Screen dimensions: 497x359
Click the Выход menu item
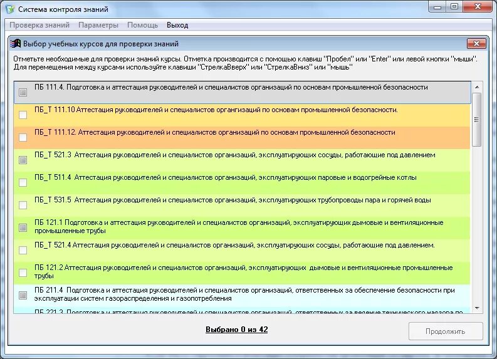click(x=177, y=25)
